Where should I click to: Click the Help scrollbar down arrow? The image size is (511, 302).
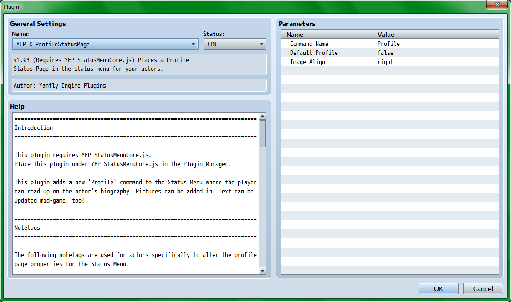(x=262, y=271)
